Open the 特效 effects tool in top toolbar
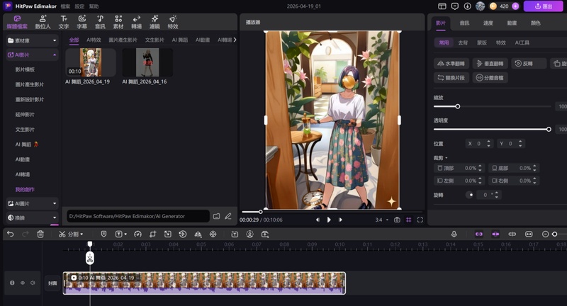 173,22
